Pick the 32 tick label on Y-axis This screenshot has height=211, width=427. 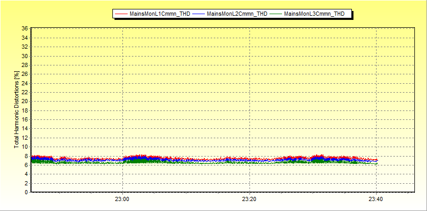[25, 47]
